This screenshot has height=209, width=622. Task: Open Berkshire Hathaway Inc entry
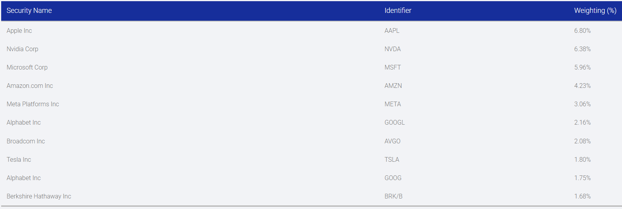pos(39,196)
